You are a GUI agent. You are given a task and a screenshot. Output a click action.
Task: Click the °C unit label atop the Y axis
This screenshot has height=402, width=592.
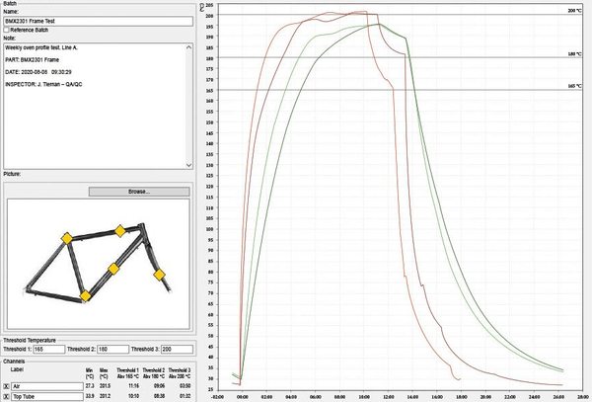point(201,6)
